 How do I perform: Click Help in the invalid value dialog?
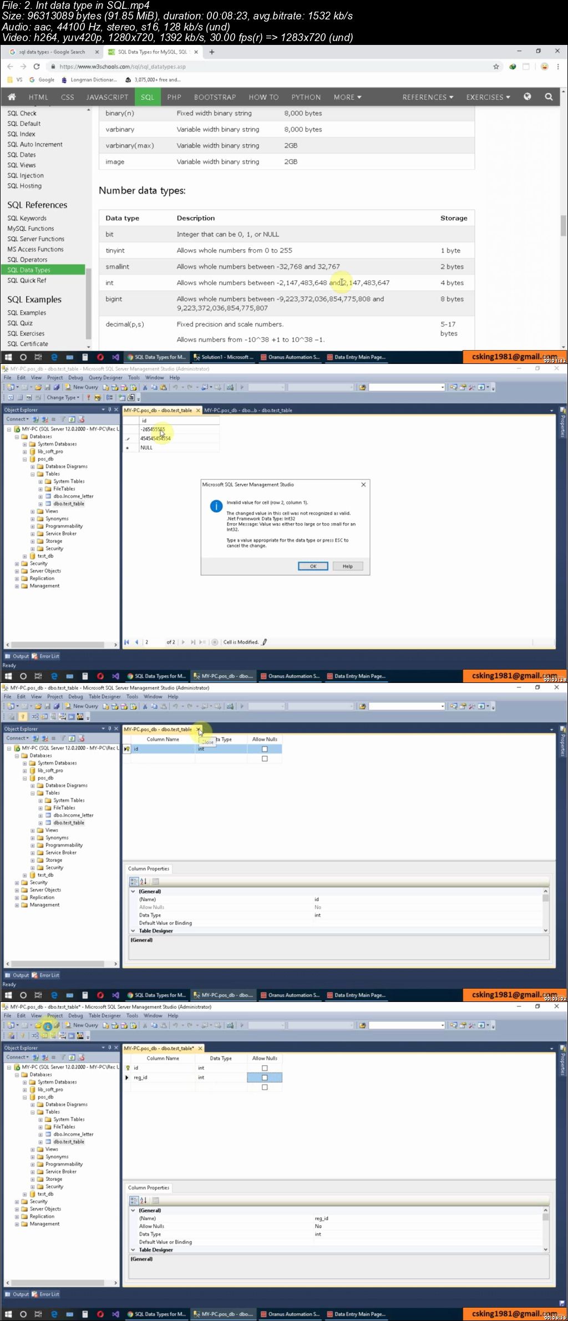point(348,566)
